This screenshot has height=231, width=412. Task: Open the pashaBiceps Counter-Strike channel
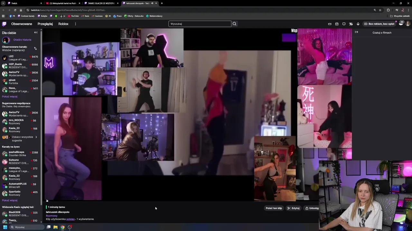20,154
